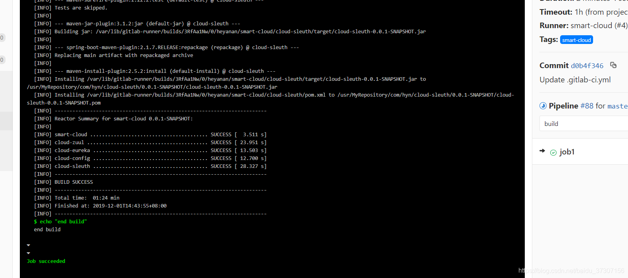The height and width of the screenshot is (278, 628).
Task: Collapse the lower log section arrow
Action: pyautogui.click(x=28, y=253)
